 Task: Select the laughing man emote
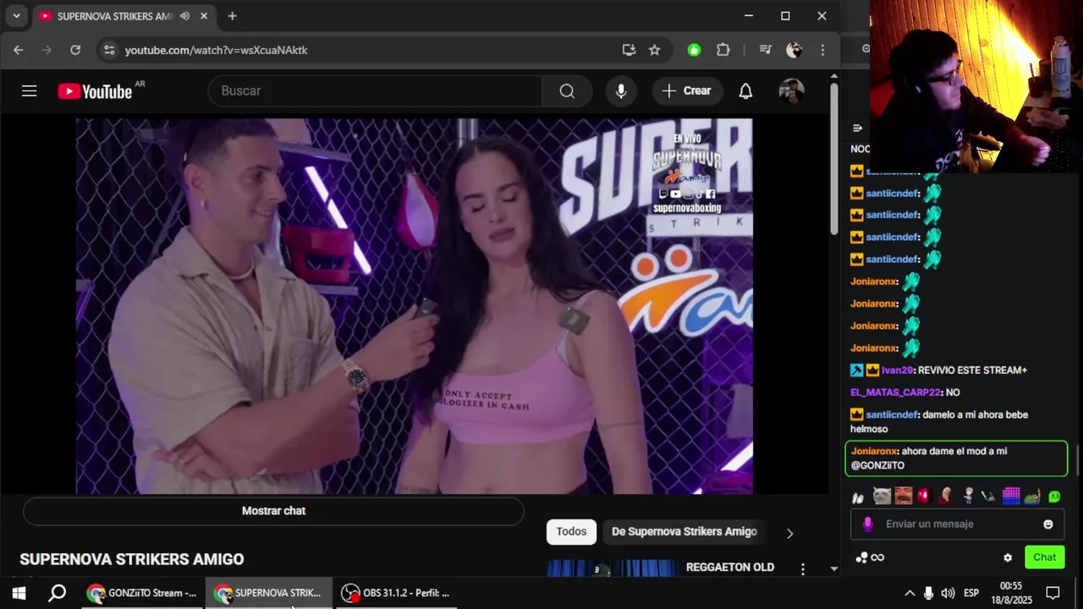(904, 497)
